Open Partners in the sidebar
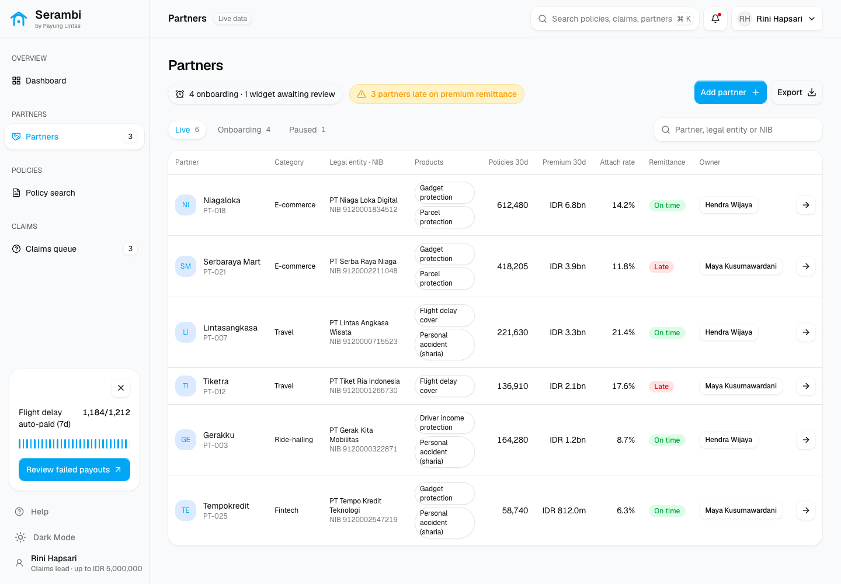This screenshot has height=584, width=841. tap(74, 137)
